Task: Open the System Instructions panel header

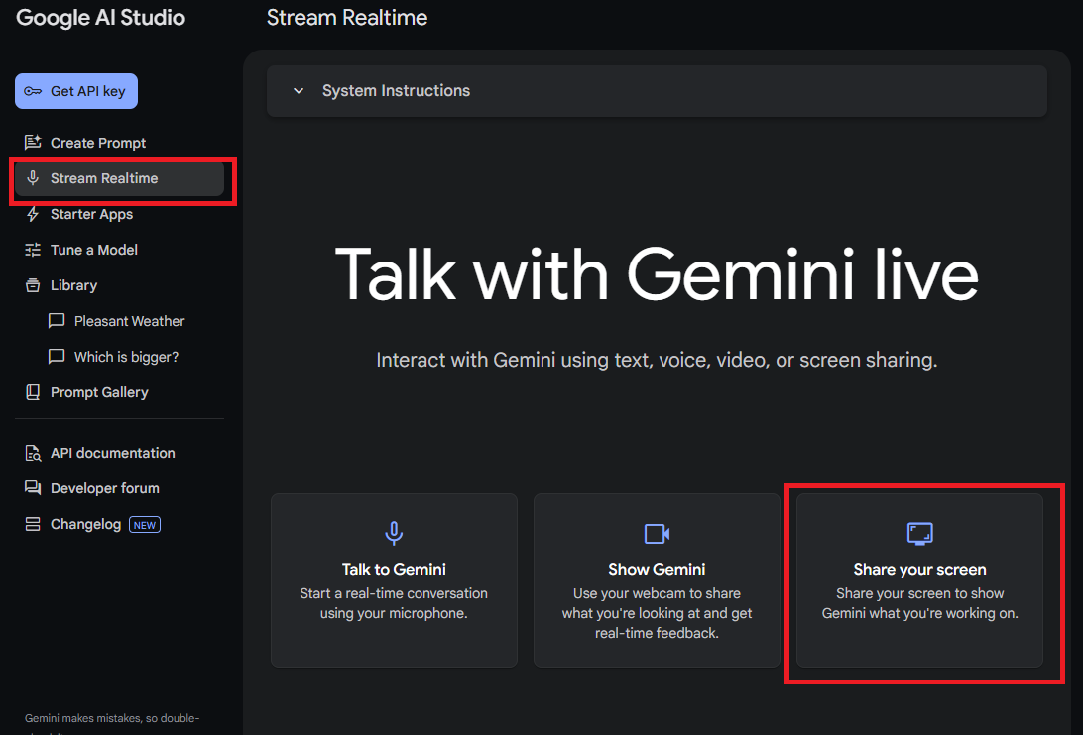Action: tap(657, 91)
